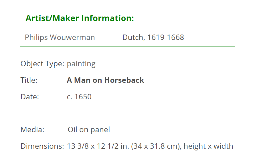Click the surname Wouwerman
Image resolution: width=253 pixels, height=157 pixels.
tap(72, 37)
